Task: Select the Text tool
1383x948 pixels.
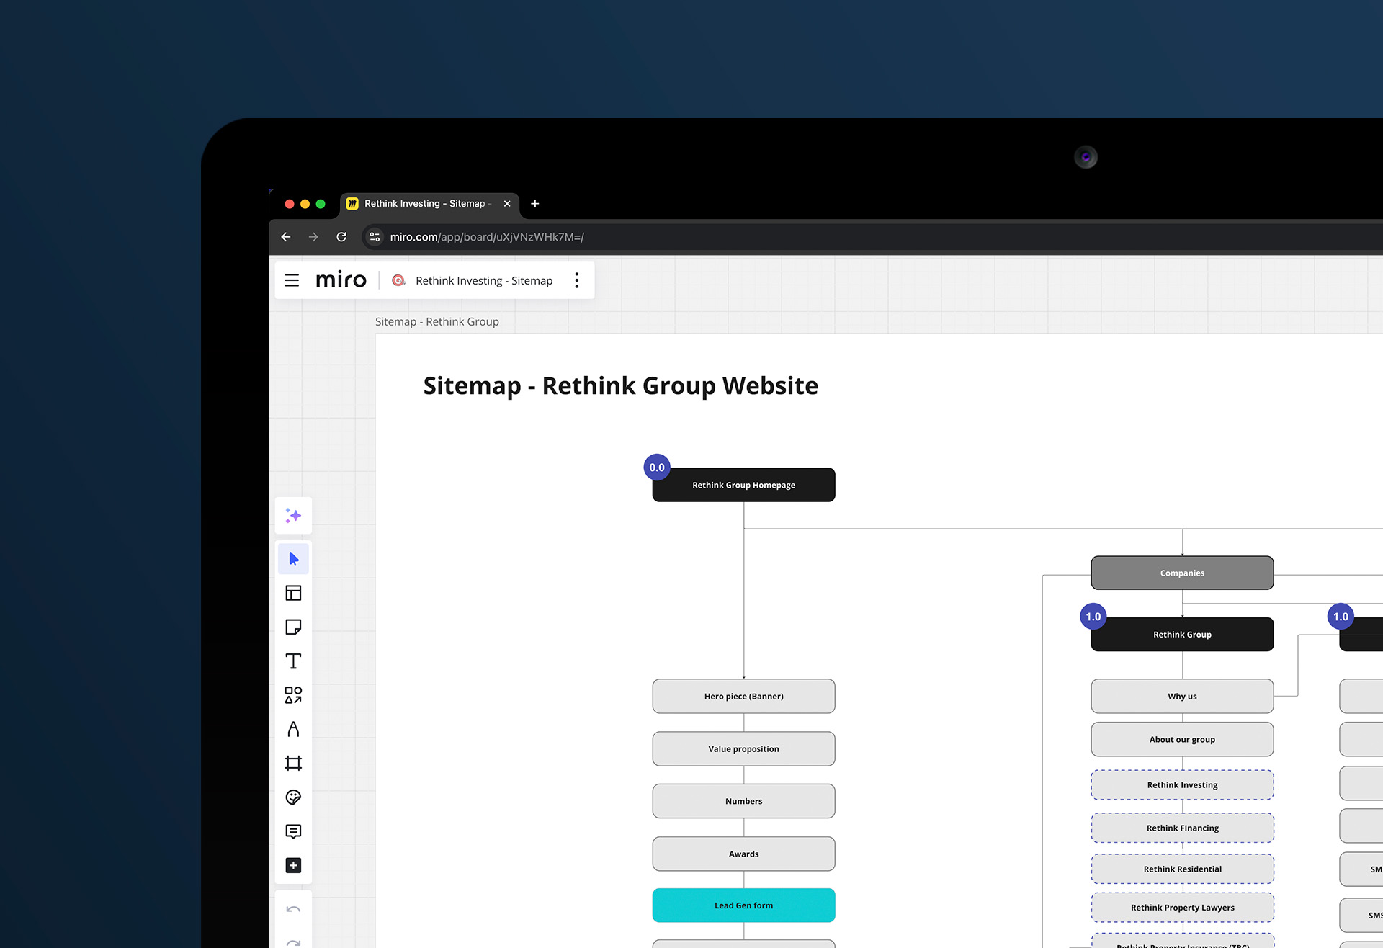Action: pyautogui.click(x=293, y=661)
